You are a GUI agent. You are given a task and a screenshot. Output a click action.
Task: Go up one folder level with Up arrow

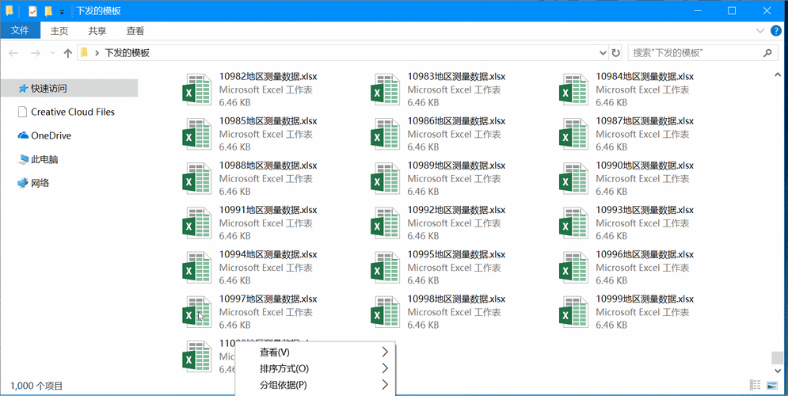pyautogui.click(x=68, y=53)
